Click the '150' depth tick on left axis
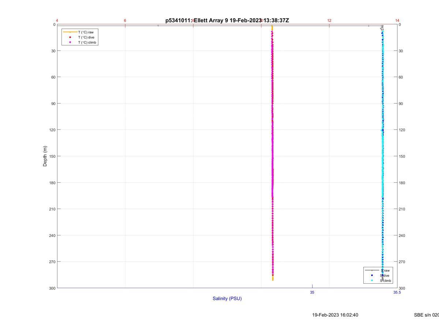This screenshot has width=439, height=324. pyautogui.click(x=52, y=156)
